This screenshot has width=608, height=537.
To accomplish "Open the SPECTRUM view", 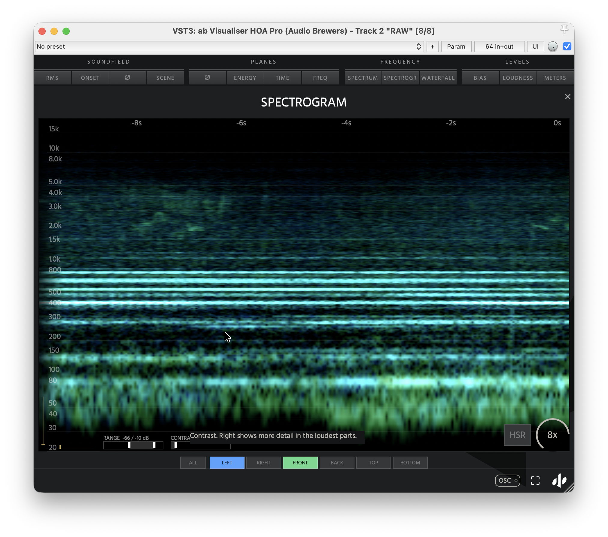I will tap(363, 78).
